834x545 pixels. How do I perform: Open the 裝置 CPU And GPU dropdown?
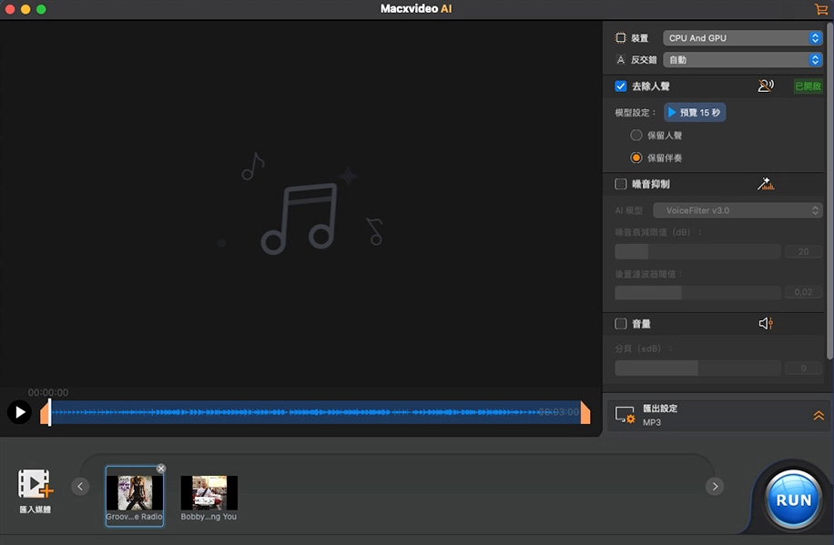pos(743,38)
